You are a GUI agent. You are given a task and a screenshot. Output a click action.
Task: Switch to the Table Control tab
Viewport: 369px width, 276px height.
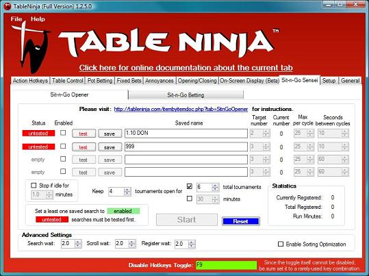click(x=68, y=81)
